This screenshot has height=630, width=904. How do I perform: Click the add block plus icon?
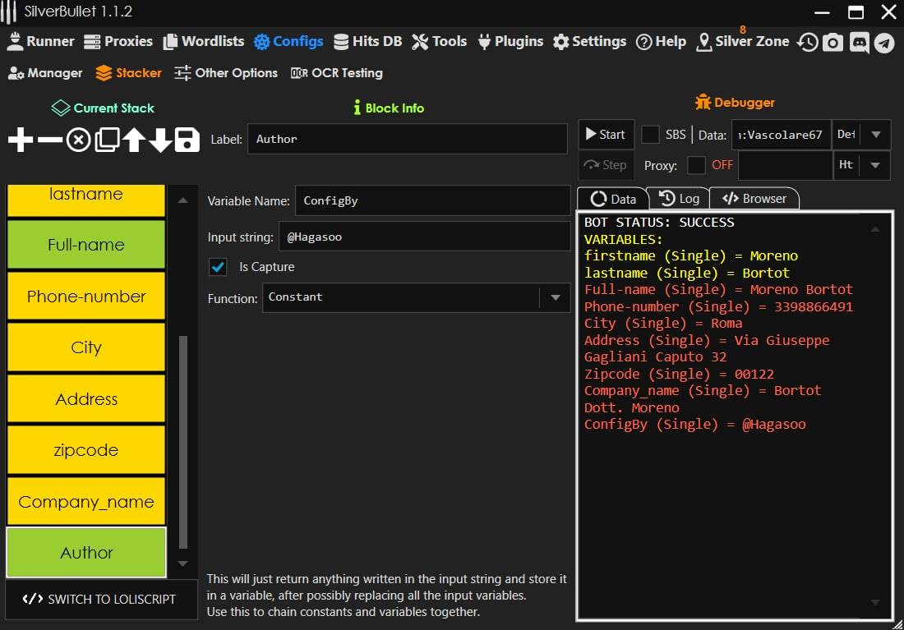[21, 140]
